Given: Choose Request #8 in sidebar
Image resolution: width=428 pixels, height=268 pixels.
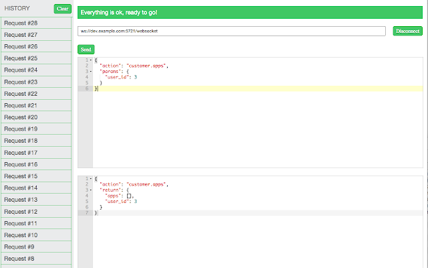Looking at the screenshot, I should pos(36,259).
